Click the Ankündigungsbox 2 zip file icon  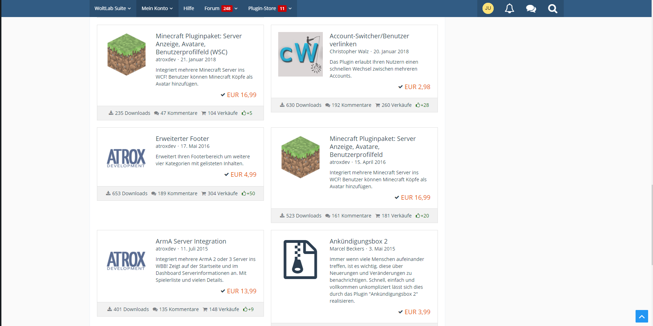click(300, 260)
